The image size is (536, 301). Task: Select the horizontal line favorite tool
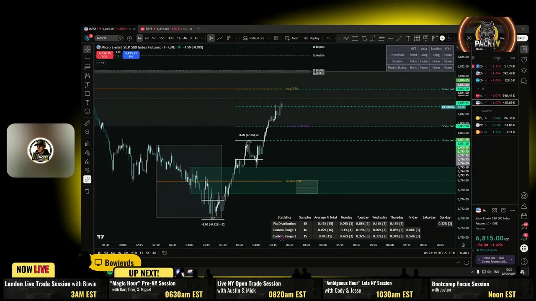tap(390, 38)
